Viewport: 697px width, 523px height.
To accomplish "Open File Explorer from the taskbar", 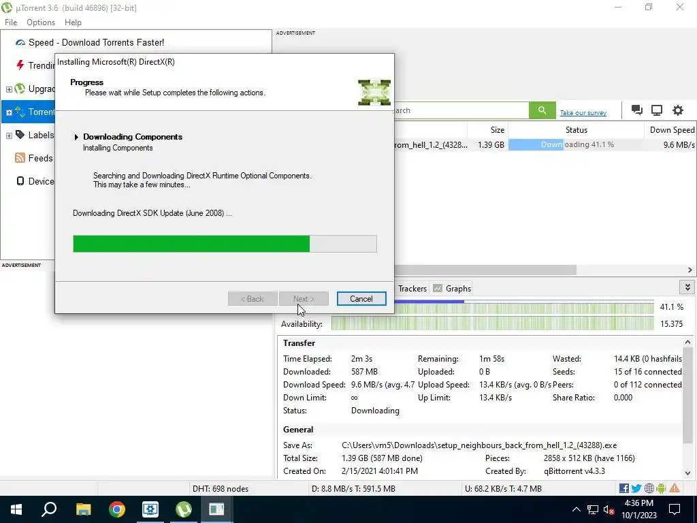I will point(83,509).
